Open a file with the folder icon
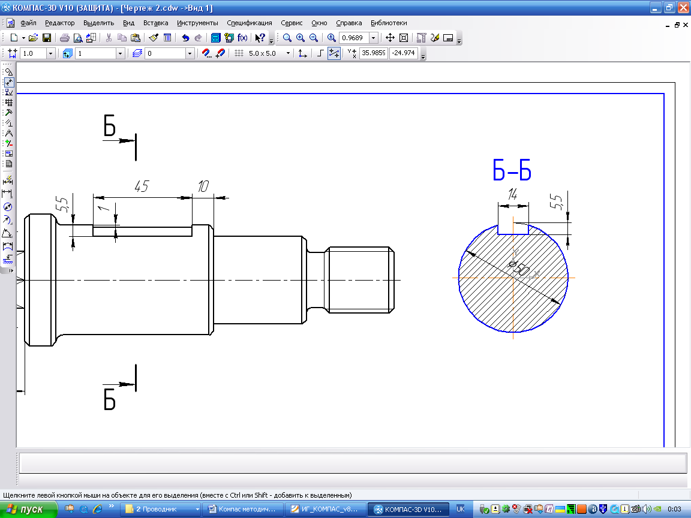691x518 pixels. 33,38
